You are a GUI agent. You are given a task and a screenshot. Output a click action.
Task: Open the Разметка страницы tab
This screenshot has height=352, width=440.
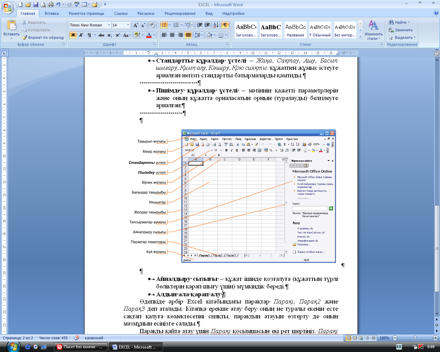[86, 13]
